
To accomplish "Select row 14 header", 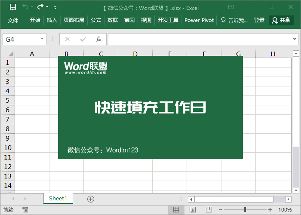I will tap(7, 185).
